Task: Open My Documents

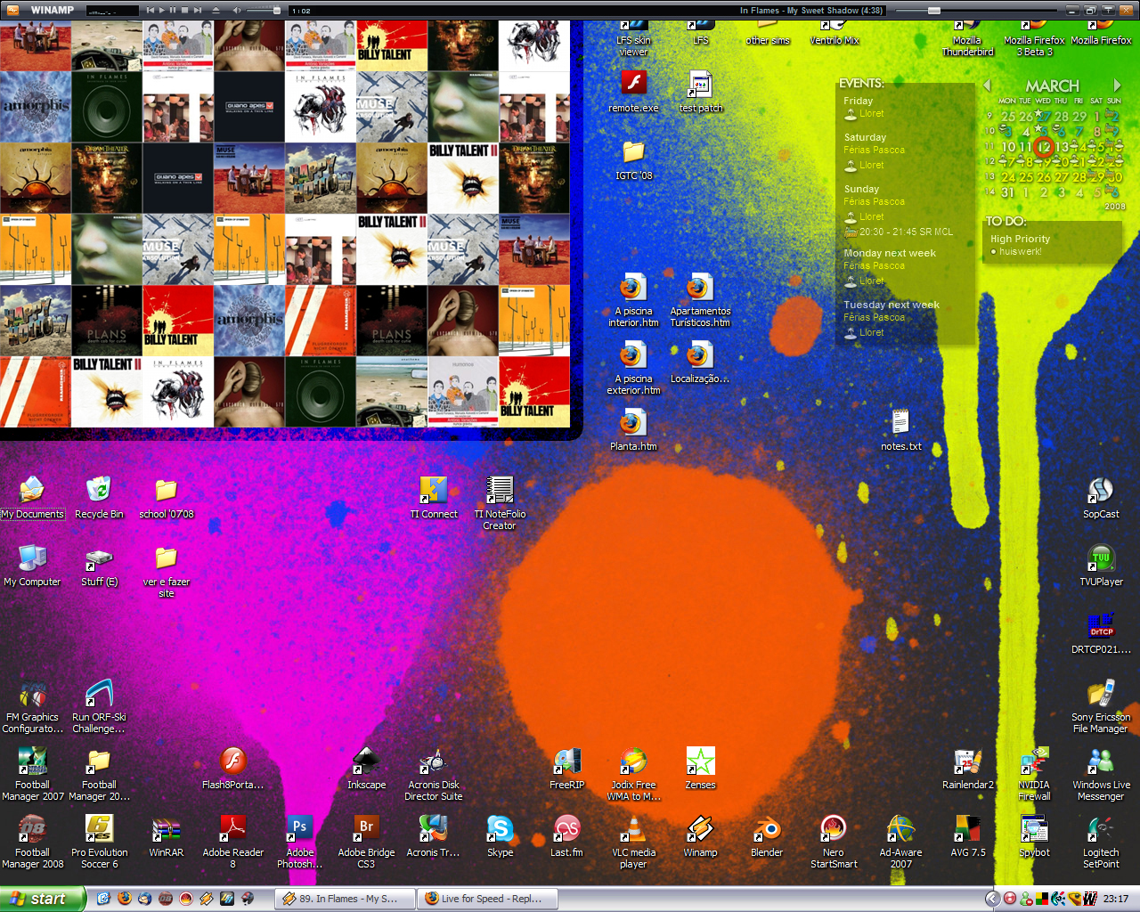Action: click(x=33, y=498)
